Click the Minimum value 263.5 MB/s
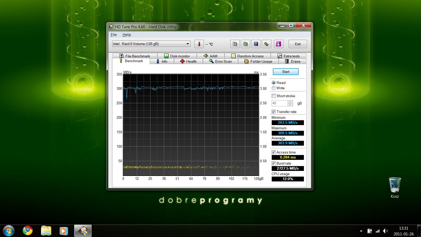The width and height of the screenshot is (421, 237). point(288,123)
